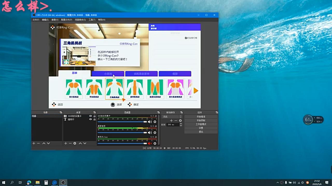Adjust the 麦克风/Aux volume slider
This screenshot has width=332, height=186.
pyautogui.click(x=122, y=143)
